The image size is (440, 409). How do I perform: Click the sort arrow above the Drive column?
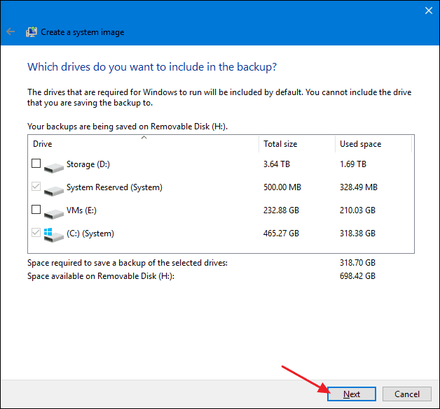point(144,138)
